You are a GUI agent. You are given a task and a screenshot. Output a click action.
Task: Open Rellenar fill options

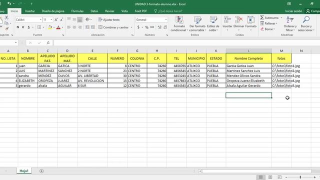269,23
